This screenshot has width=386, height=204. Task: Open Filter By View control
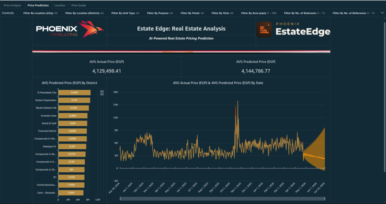click(x=223, y=13)
